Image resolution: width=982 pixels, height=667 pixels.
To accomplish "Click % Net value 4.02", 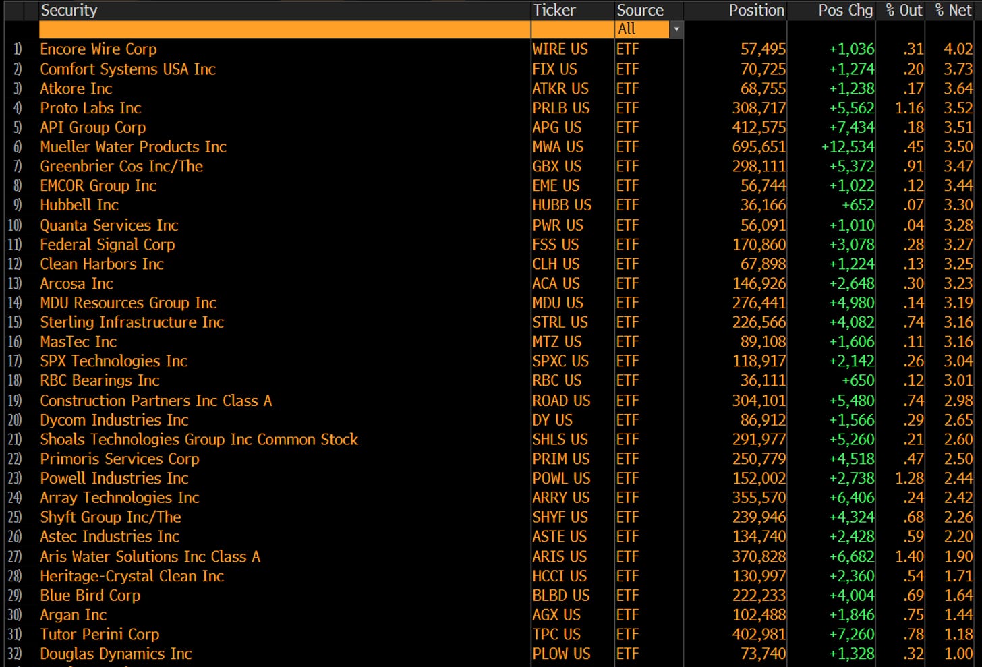I will [x=958, y=49].
